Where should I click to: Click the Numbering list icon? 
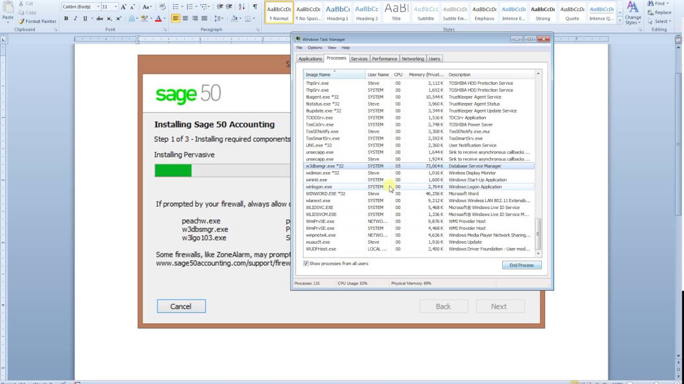point(191,7)
